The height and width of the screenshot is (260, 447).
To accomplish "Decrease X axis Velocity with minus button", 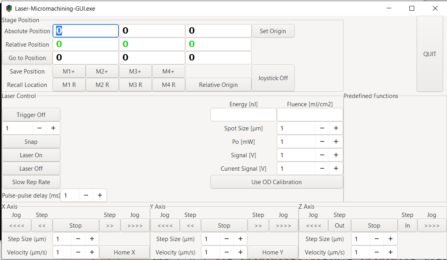I will coord(78,252).
